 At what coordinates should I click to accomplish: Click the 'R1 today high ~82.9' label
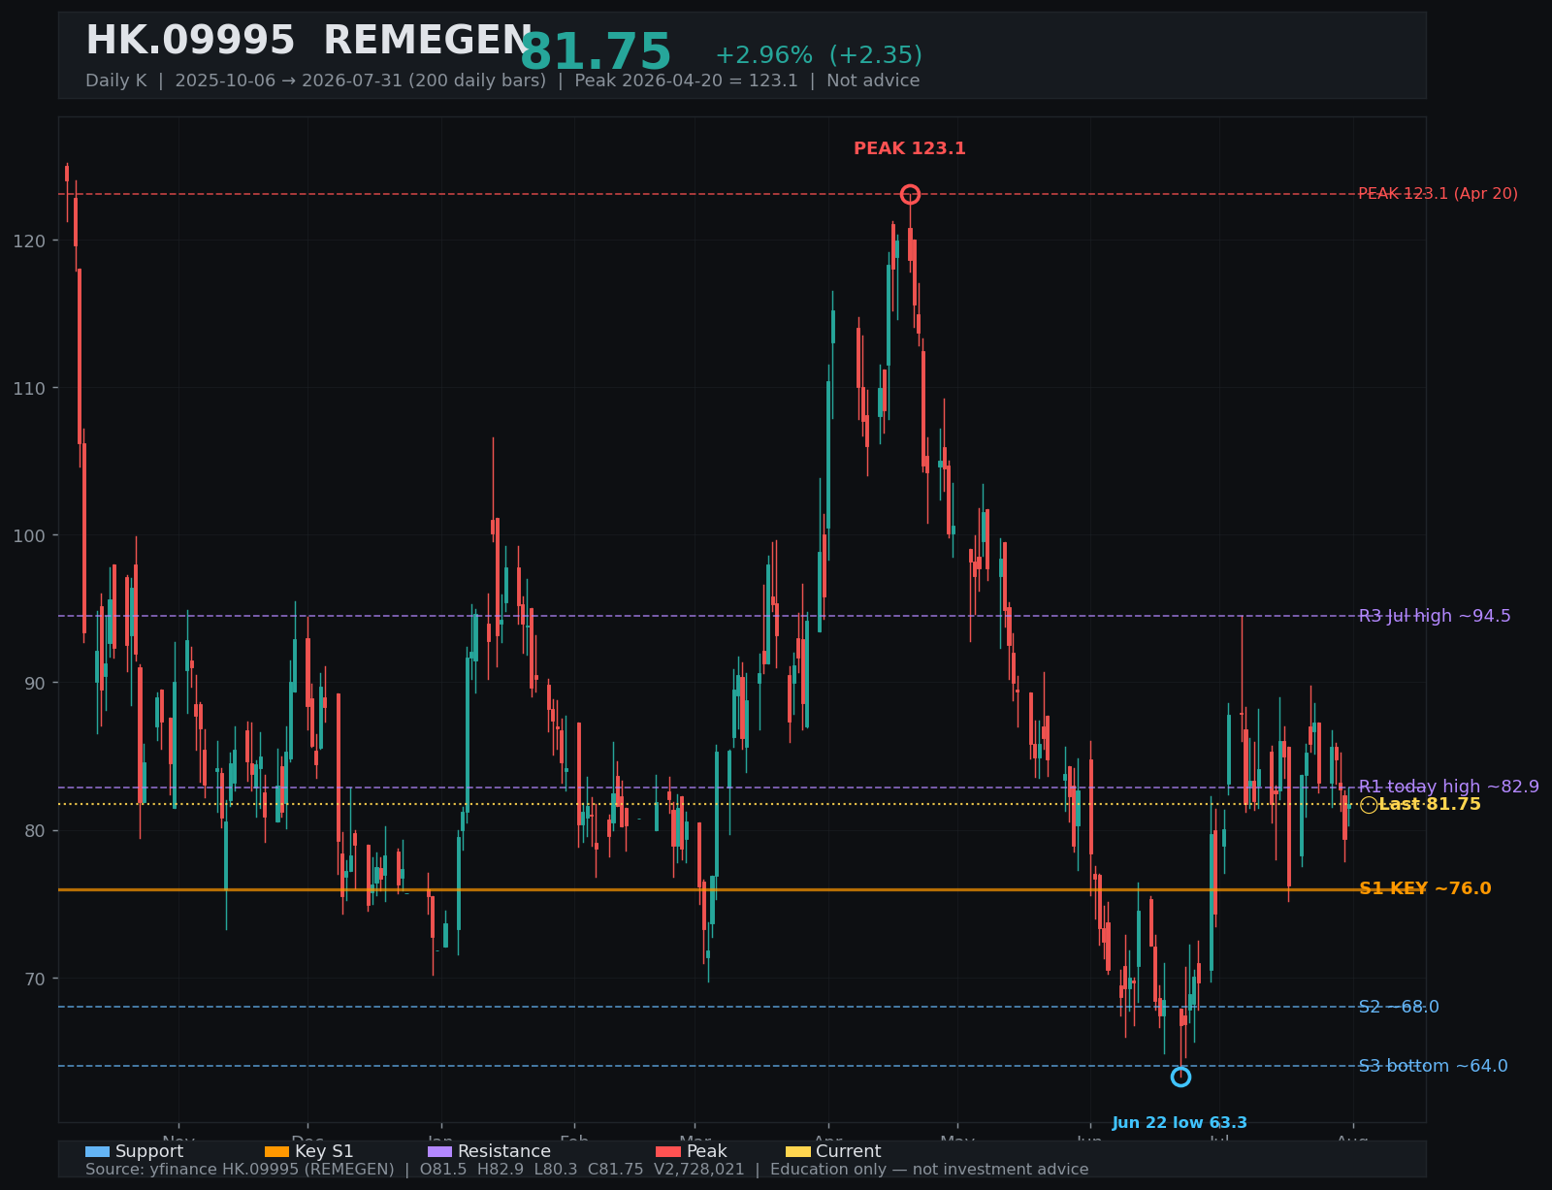pos(1448,787)
